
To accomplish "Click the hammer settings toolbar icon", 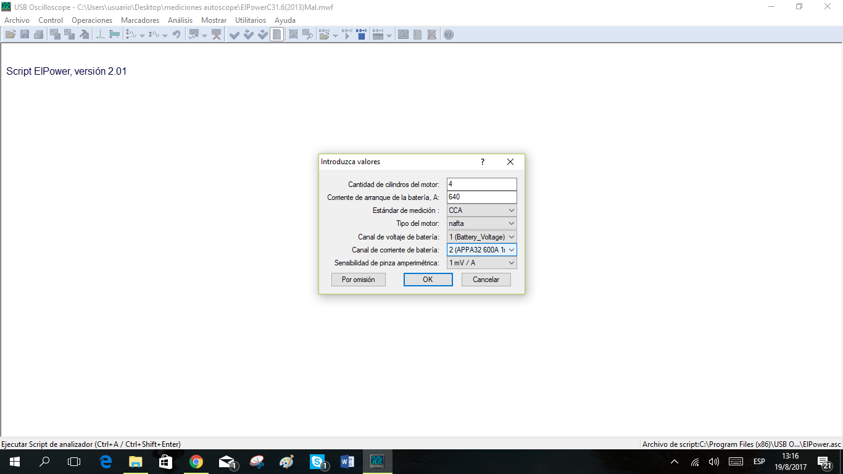I will point(84,35).
